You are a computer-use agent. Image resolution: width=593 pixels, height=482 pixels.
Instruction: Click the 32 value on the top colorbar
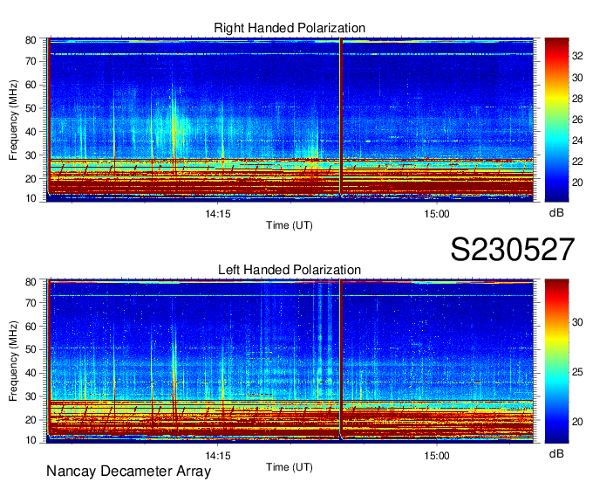[x=577, y=57]
